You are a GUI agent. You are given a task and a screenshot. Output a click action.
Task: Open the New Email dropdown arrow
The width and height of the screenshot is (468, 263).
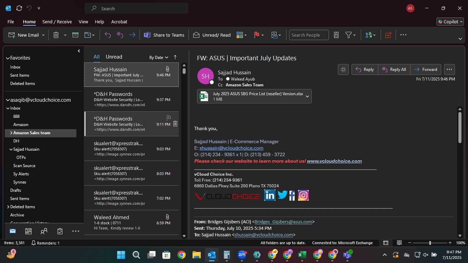pos(43,35)
